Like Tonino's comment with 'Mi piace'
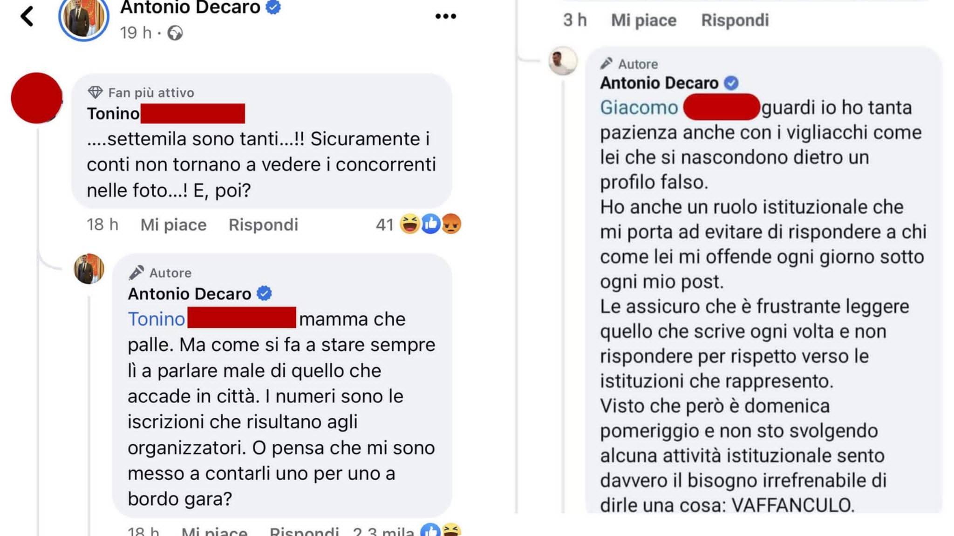Screen dimensions: 954x536 pos(173,225)
